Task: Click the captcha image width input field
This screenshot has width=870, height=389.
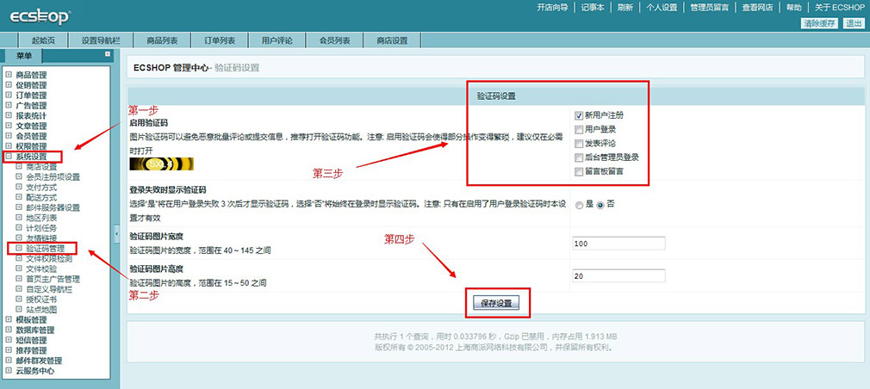Action: coord(618,244)
